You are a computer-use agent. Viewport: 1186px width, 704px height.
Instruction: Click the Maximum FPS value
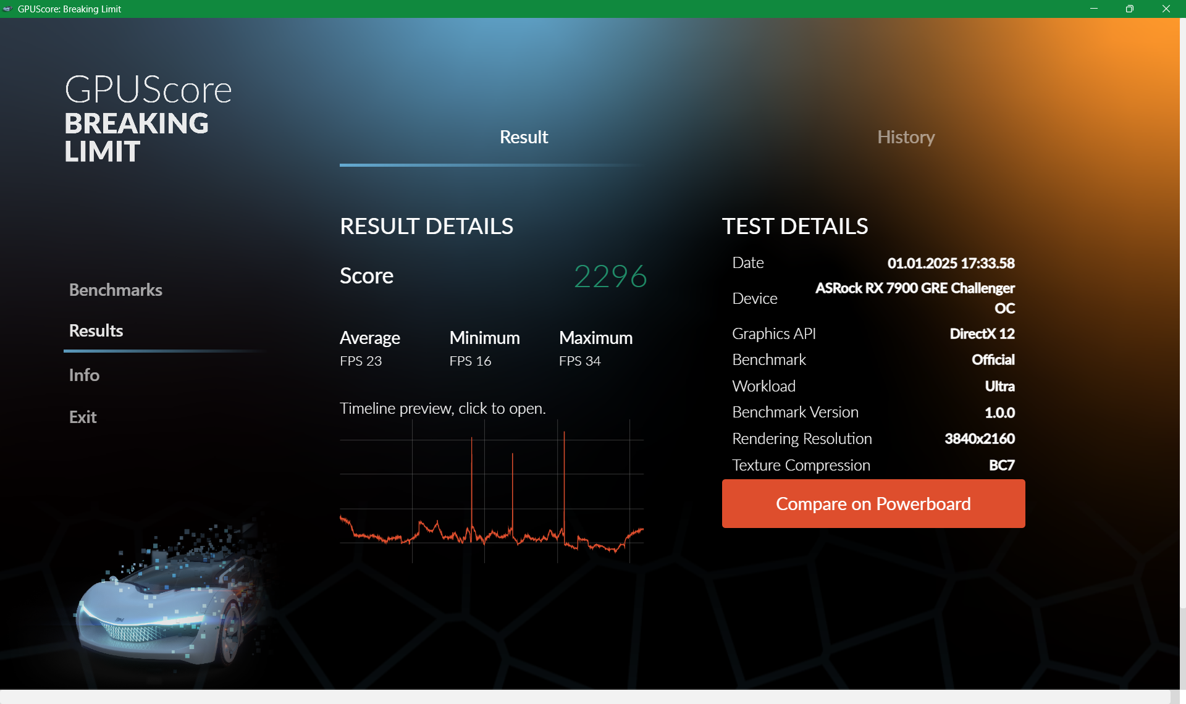(579, 361)
